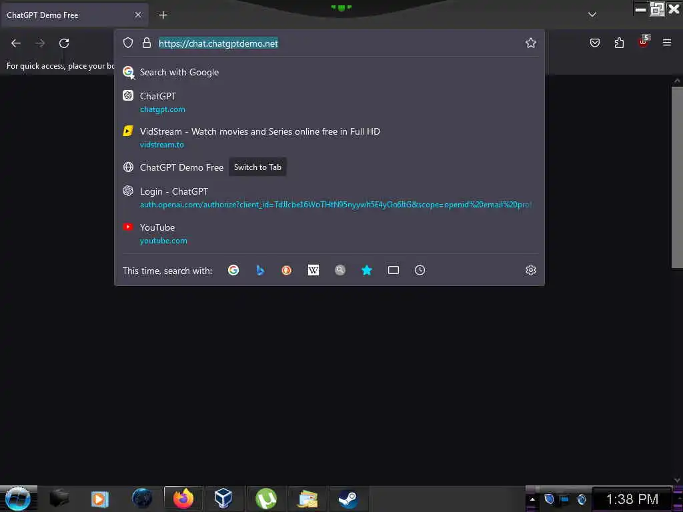This screenshot has height=512, width=683.
Task: Click the youtube.com link text
Action: point(163,241)
